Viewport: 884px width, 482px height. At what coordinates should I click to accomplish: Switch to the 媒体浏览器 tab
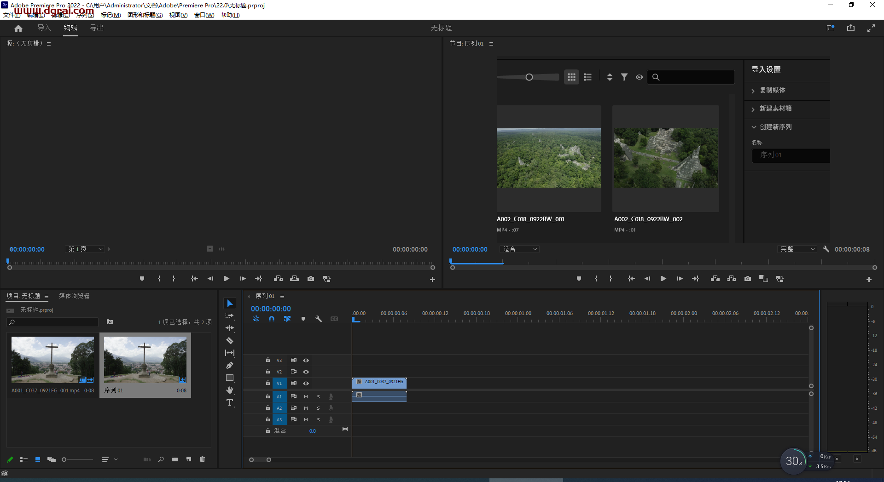pos(74,296)
